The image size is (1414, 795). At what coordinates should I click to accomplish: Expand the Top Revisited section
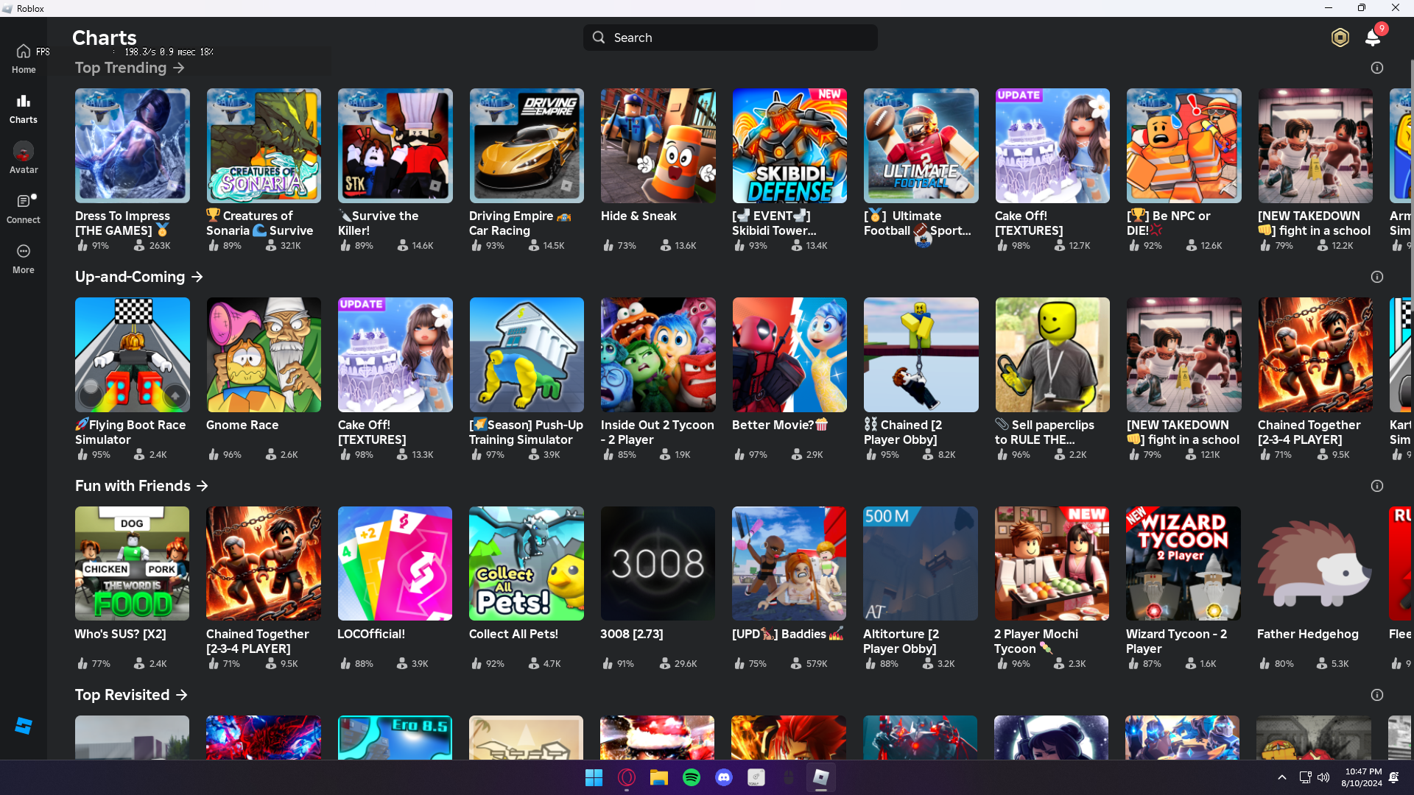pos(182,695)
